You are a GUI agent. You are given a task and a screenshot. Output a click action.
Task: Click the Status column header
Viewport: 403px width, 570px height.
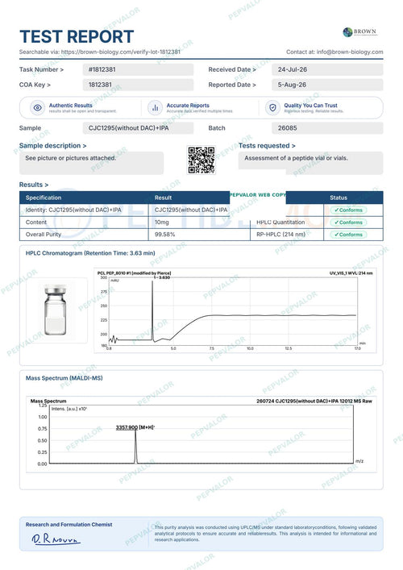[x=339, y=198]
